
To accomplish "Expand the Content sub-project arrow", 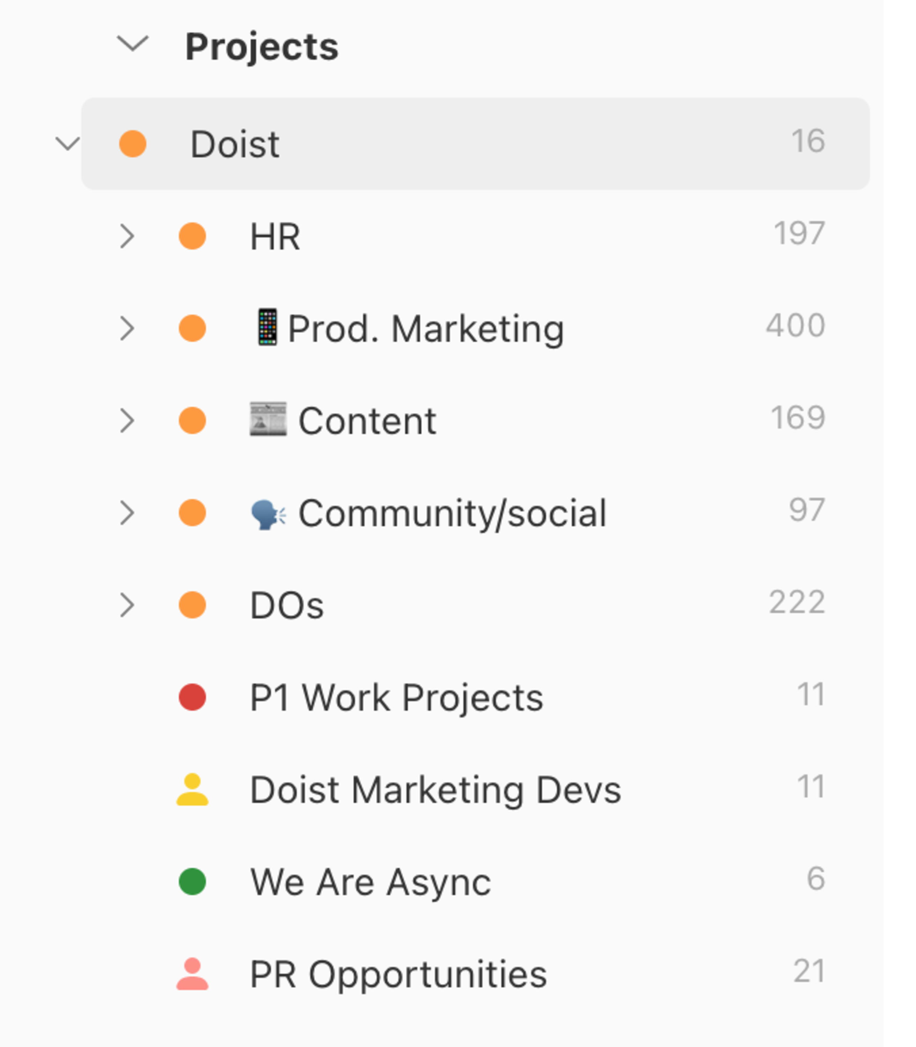I will 127,420.
